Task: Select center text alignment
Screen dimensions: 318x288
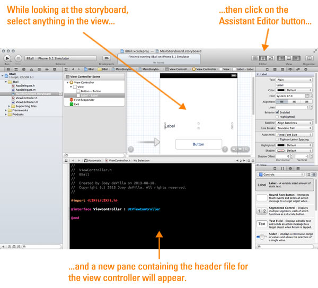Action: (x=294, y=101)
